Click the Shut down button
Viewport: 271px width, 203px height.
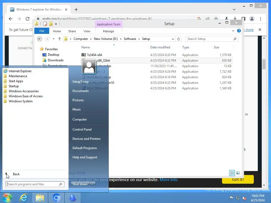[80, 184]
